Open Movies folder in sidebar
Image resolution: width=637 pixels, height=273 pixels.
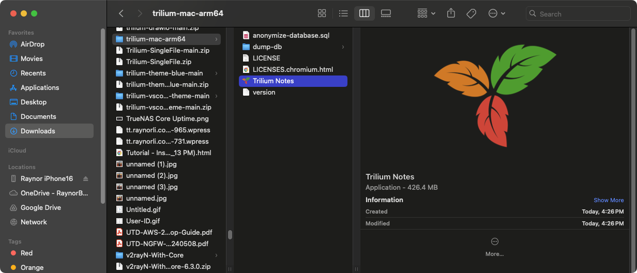(x=49, y=58)
